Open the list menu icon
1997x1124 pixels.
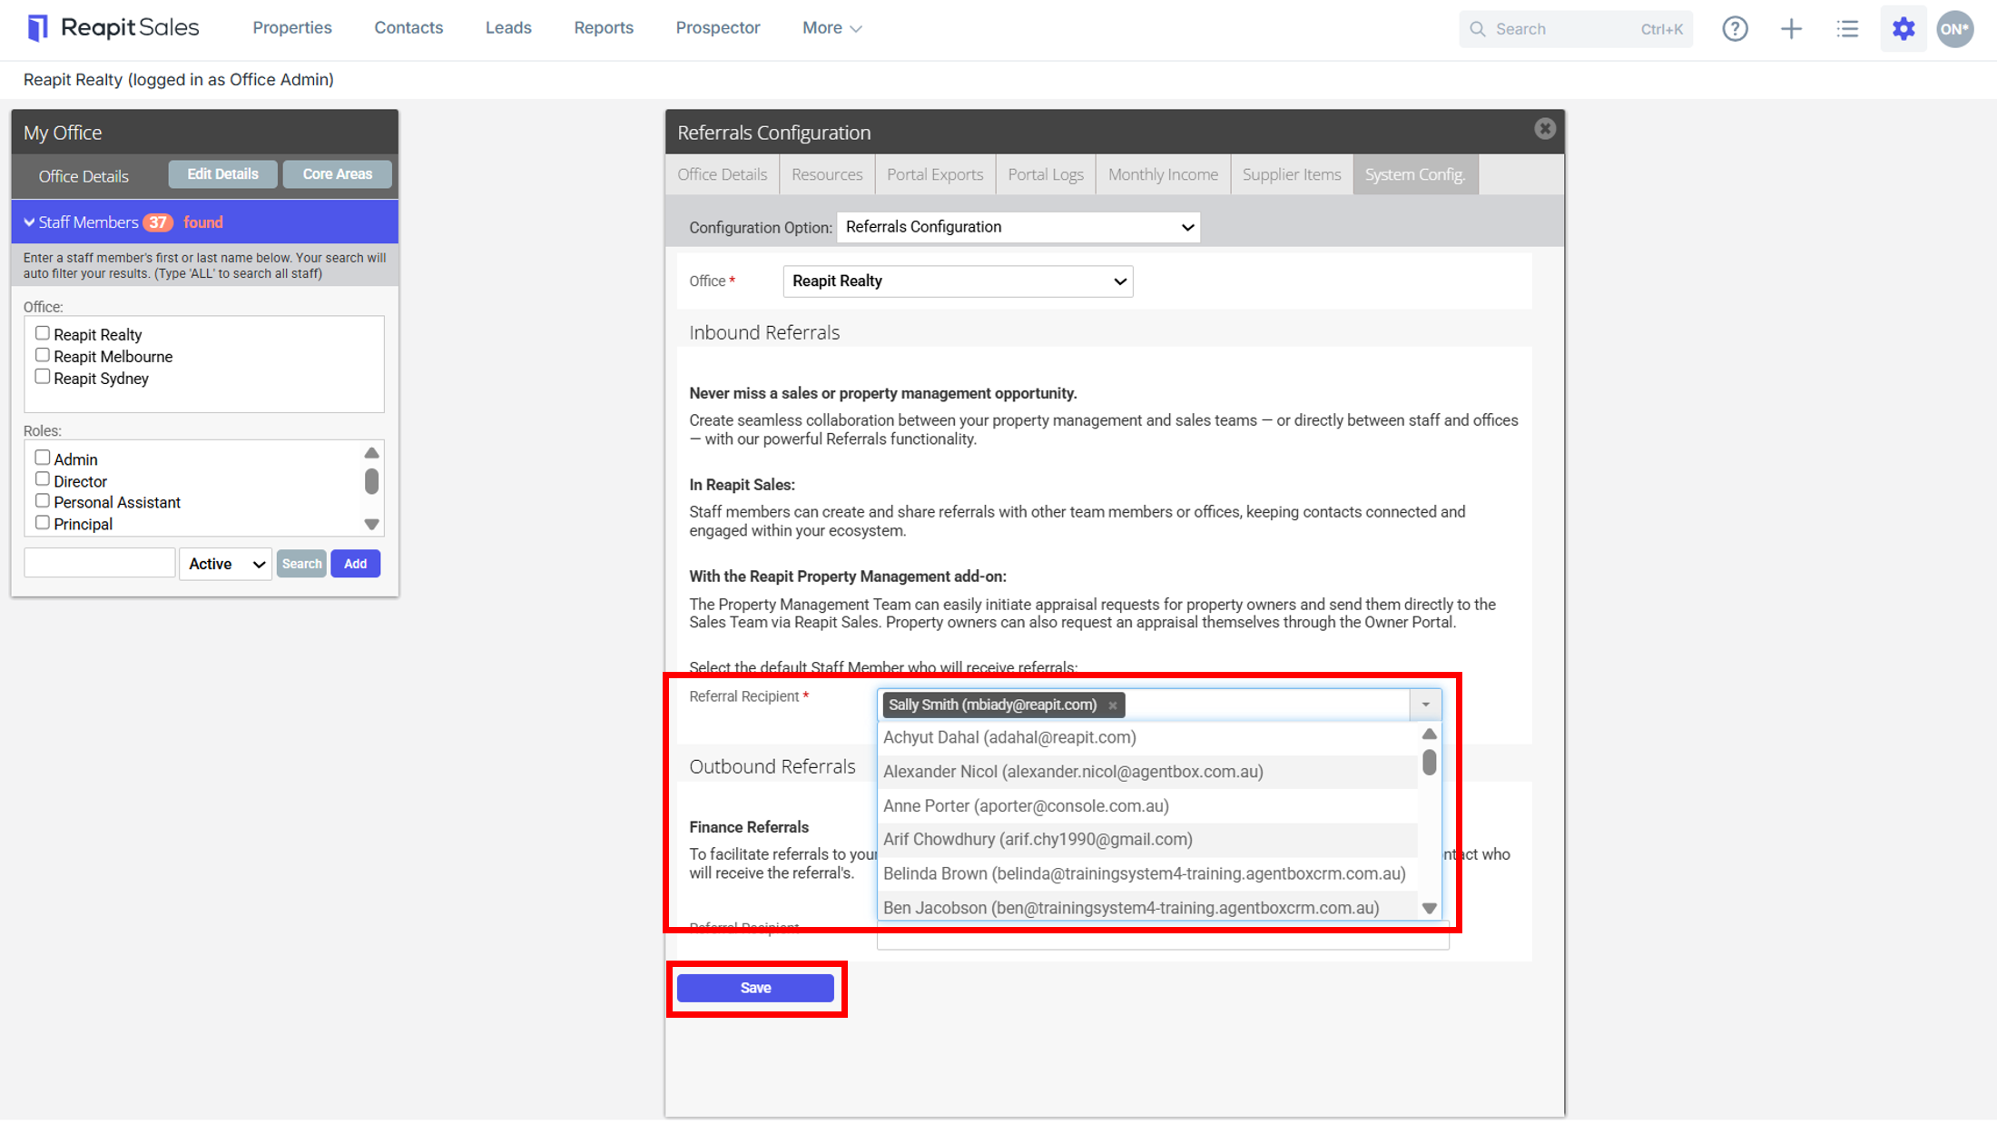tap(1847, 29)
